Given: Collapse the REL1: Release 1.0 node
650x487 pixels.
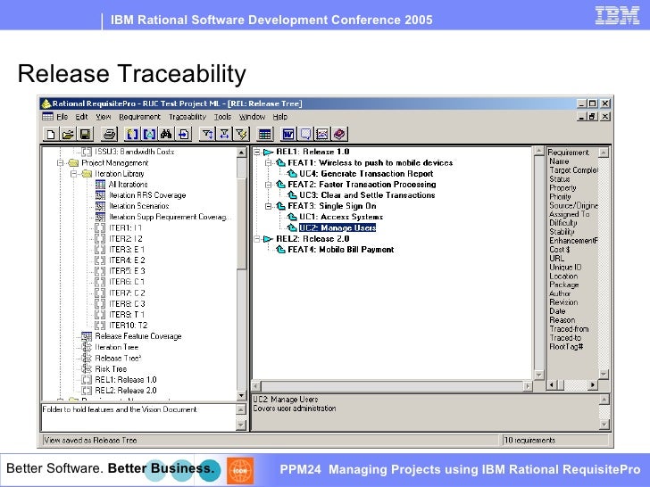Looking at the screenshot, I should pos(257,152).
